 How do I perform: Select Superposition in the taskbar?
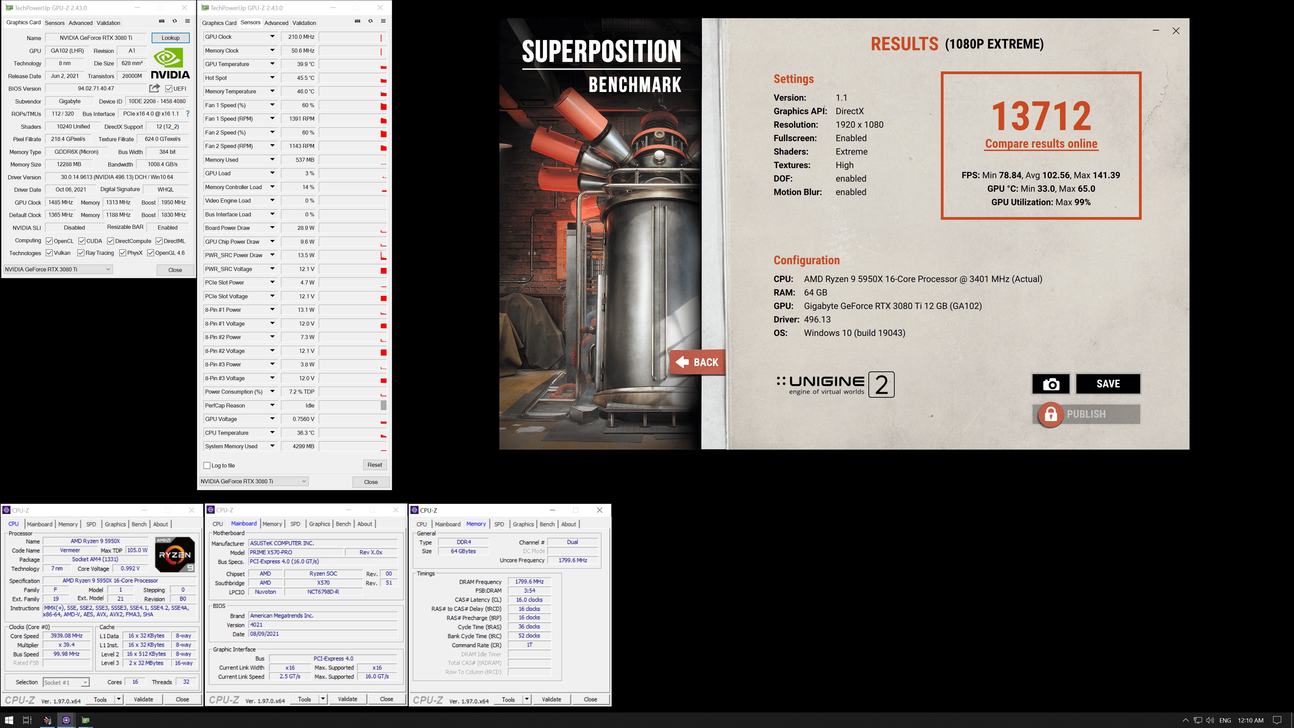coord(47,720)
